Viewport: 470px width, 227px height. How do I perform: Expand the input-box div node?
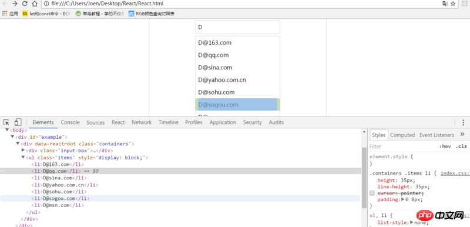coord(23,150)
